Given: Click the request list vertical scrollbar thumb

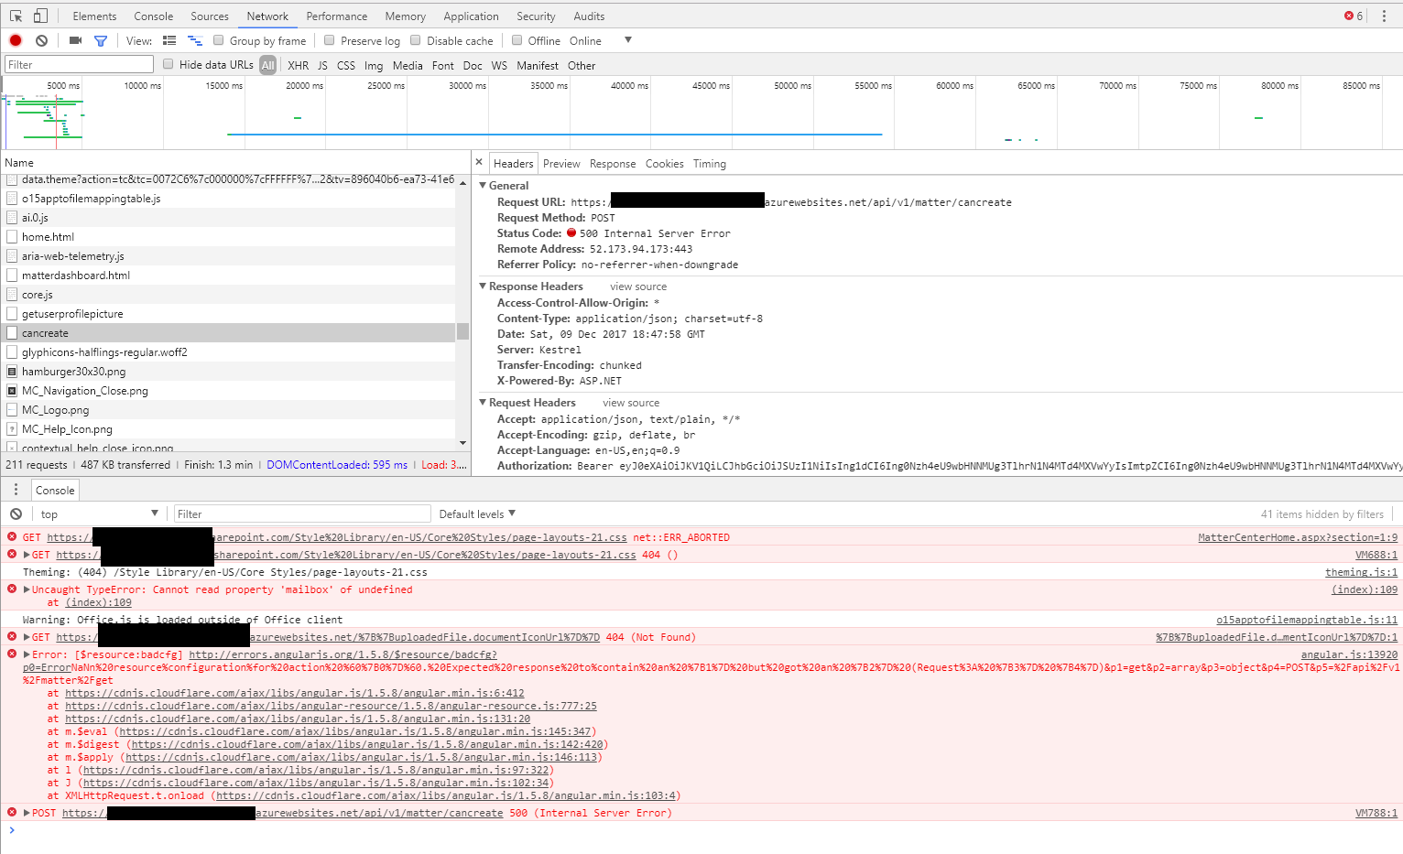Looking at the screenshot, I should pyautogui.click(x=463, y=331).
